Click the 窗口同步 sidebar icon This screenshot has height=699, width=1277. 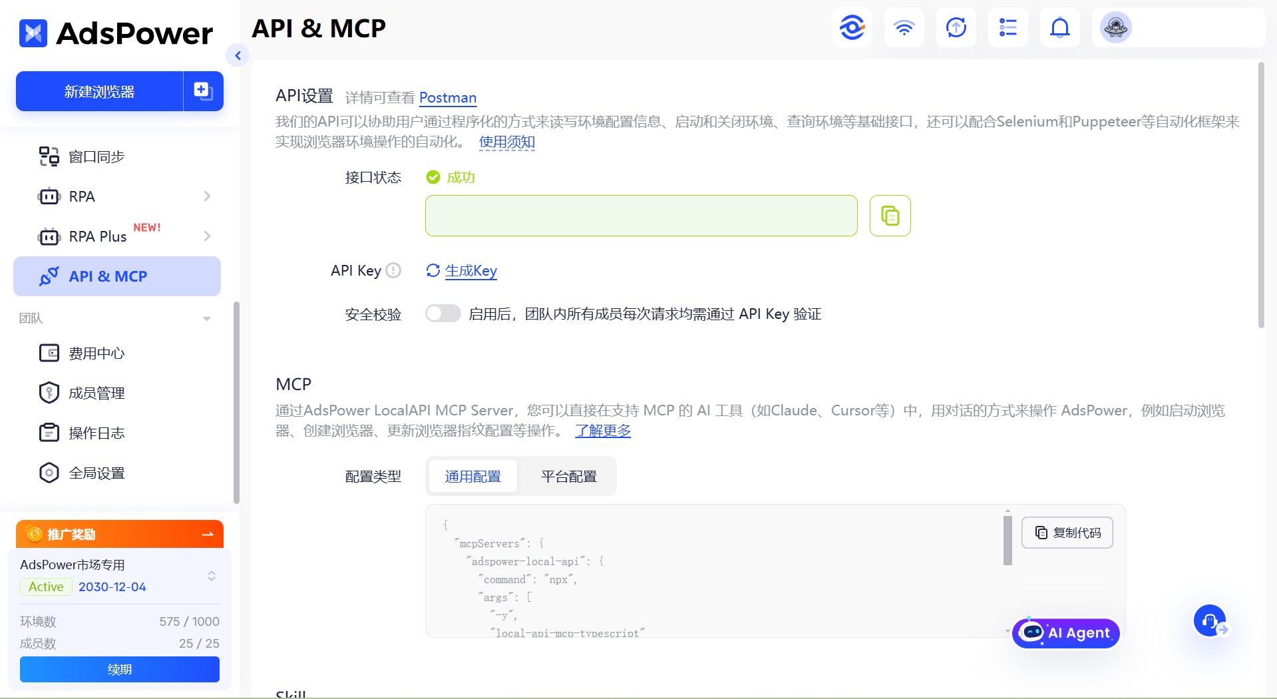tap(49, 156)
